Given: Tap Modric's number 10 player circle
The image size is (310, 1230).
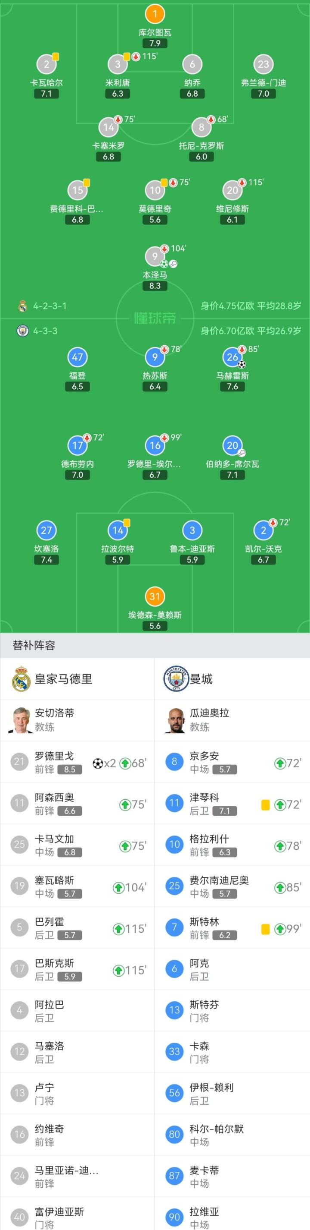Looking at the screenshot, I should point(155,190).
